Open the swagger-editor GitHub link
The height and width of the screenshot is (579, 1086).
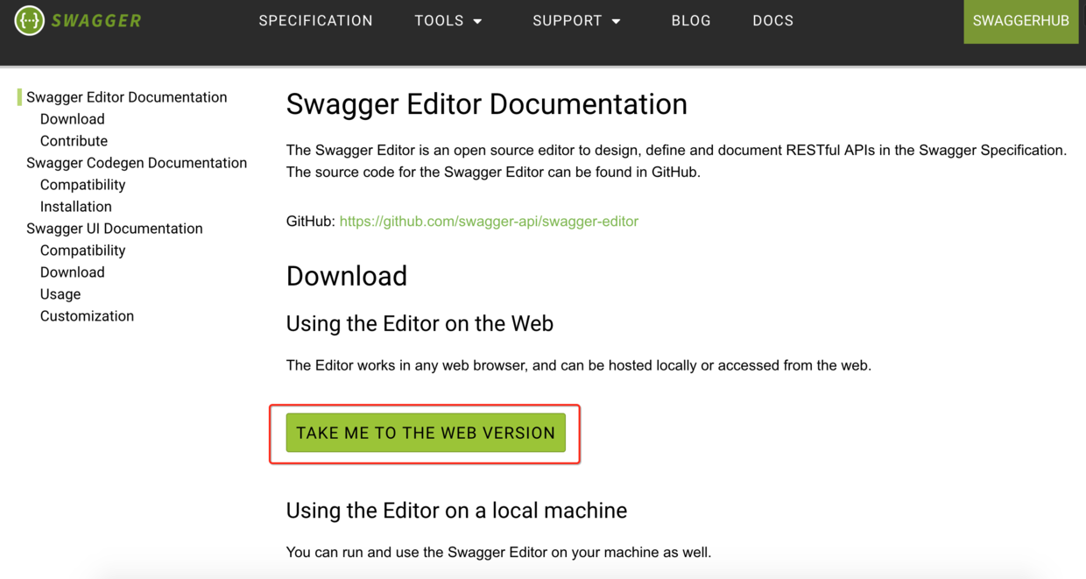point(489,221)
